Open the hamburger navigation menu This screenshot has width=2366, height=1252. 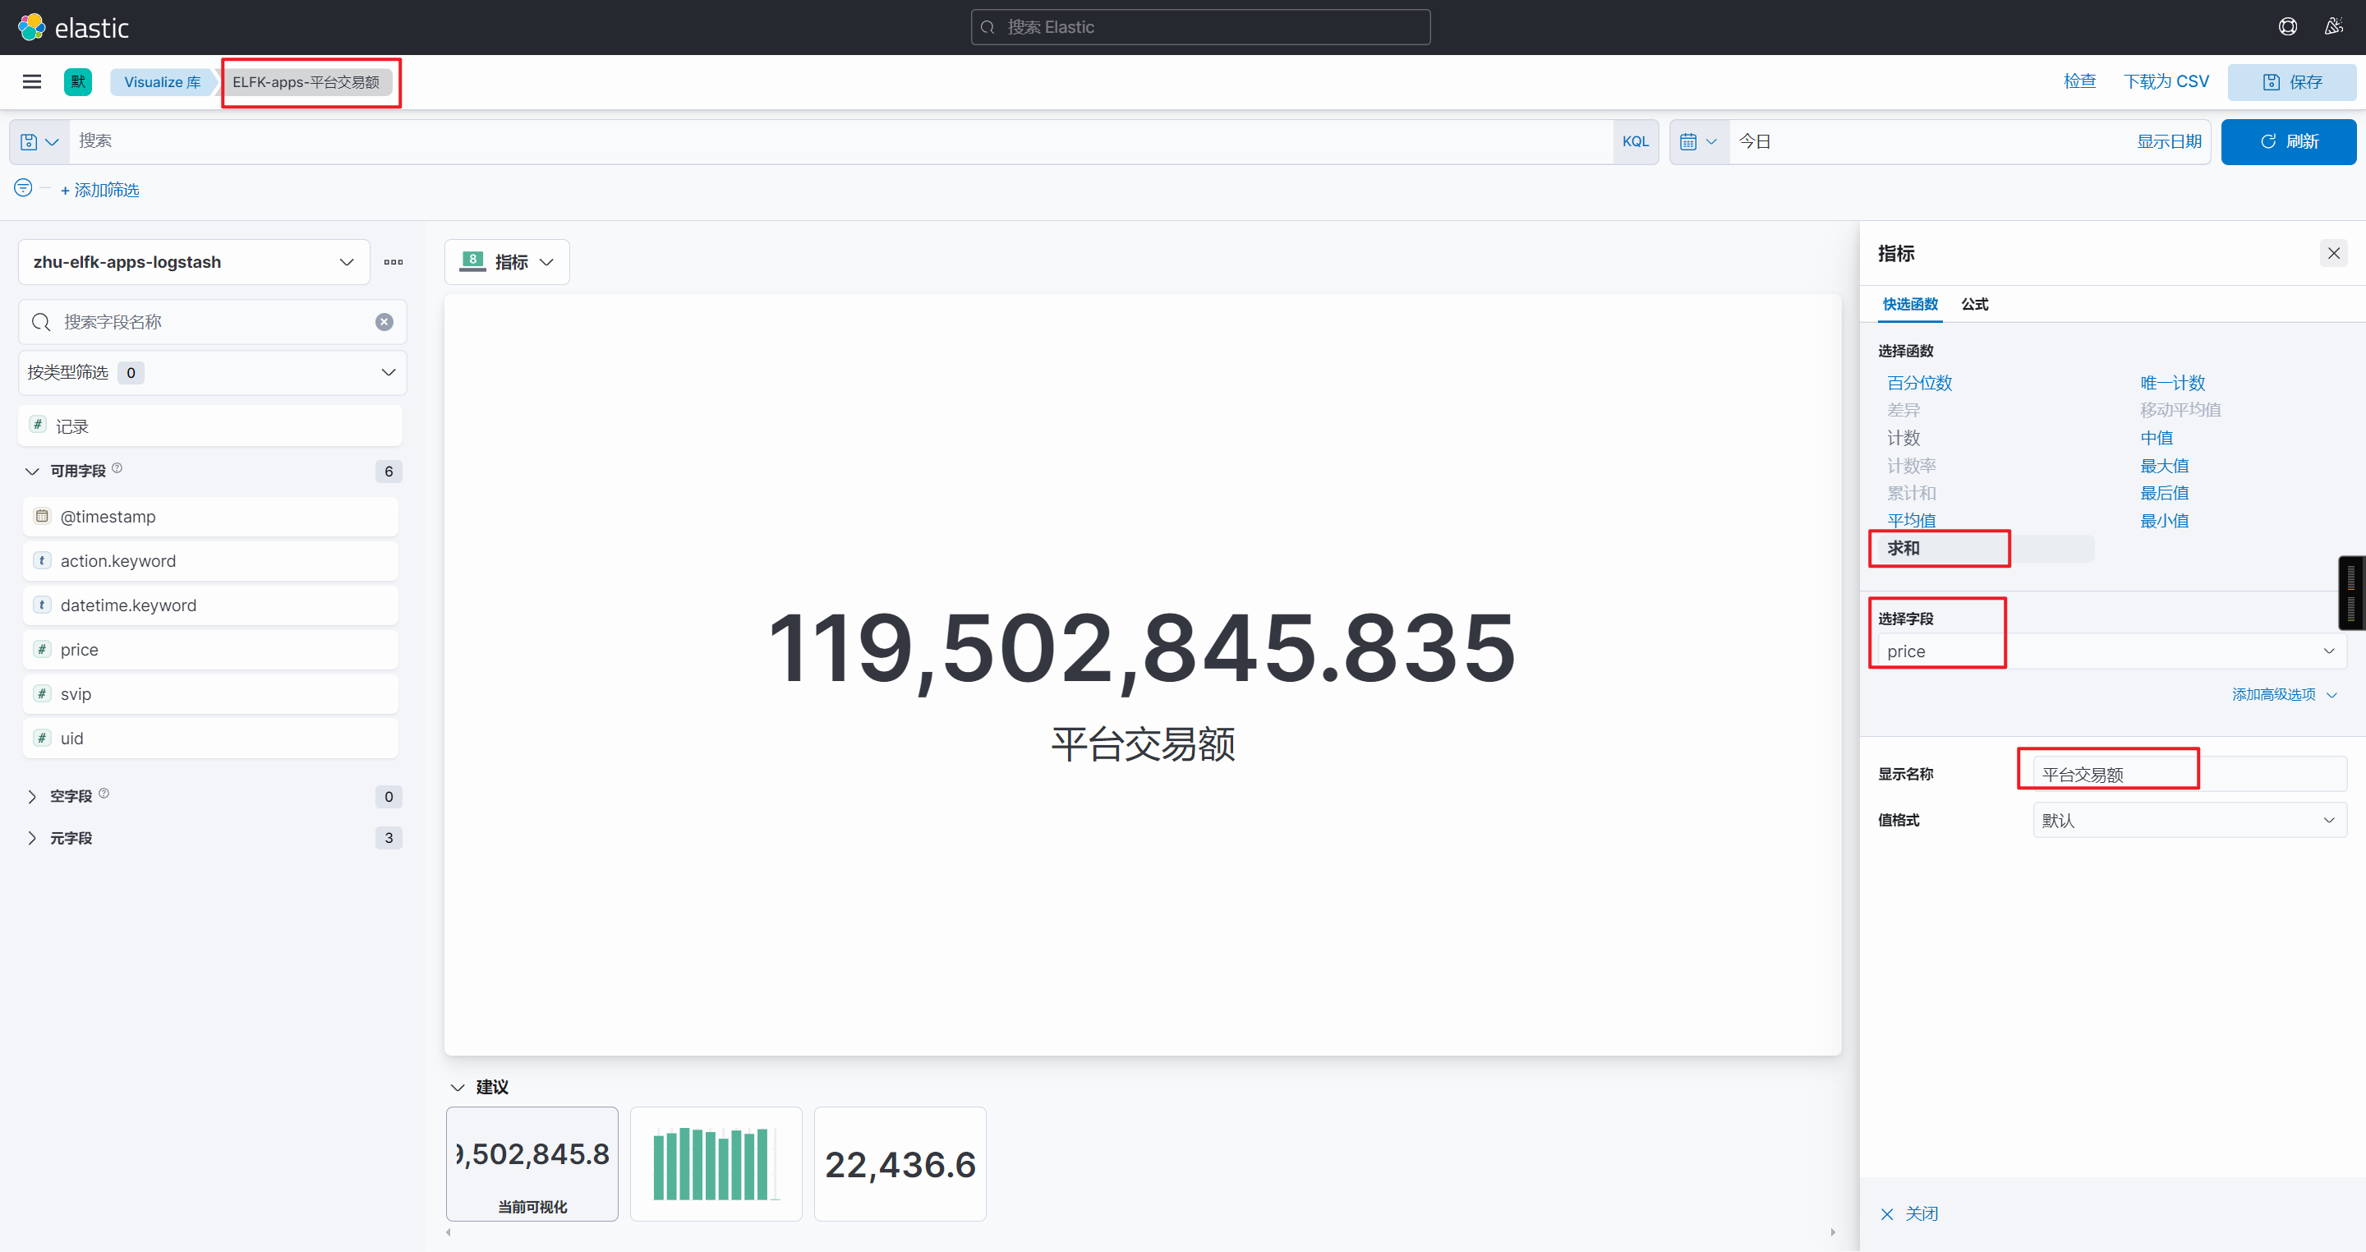tap(32, 82)
